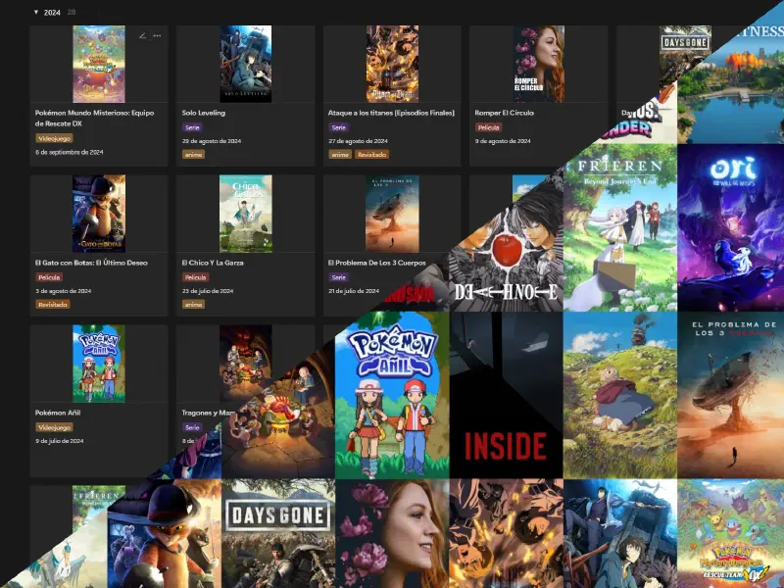Click the edit pencil icon on first card

click(x=142, y=36)
